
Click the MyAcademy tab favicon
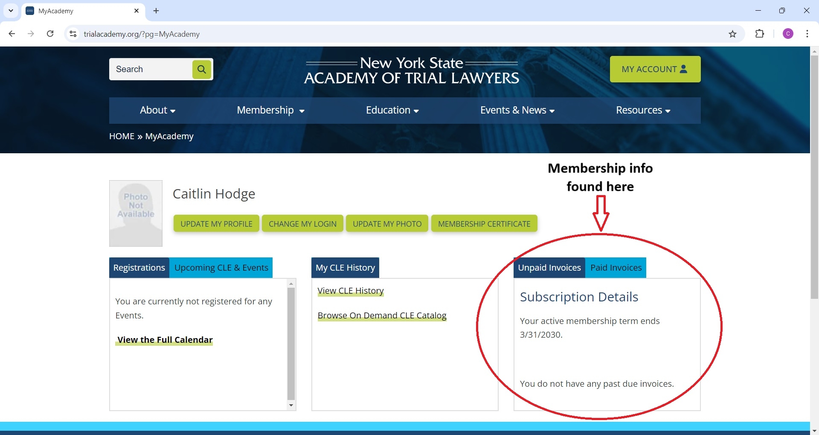(30, 11)
